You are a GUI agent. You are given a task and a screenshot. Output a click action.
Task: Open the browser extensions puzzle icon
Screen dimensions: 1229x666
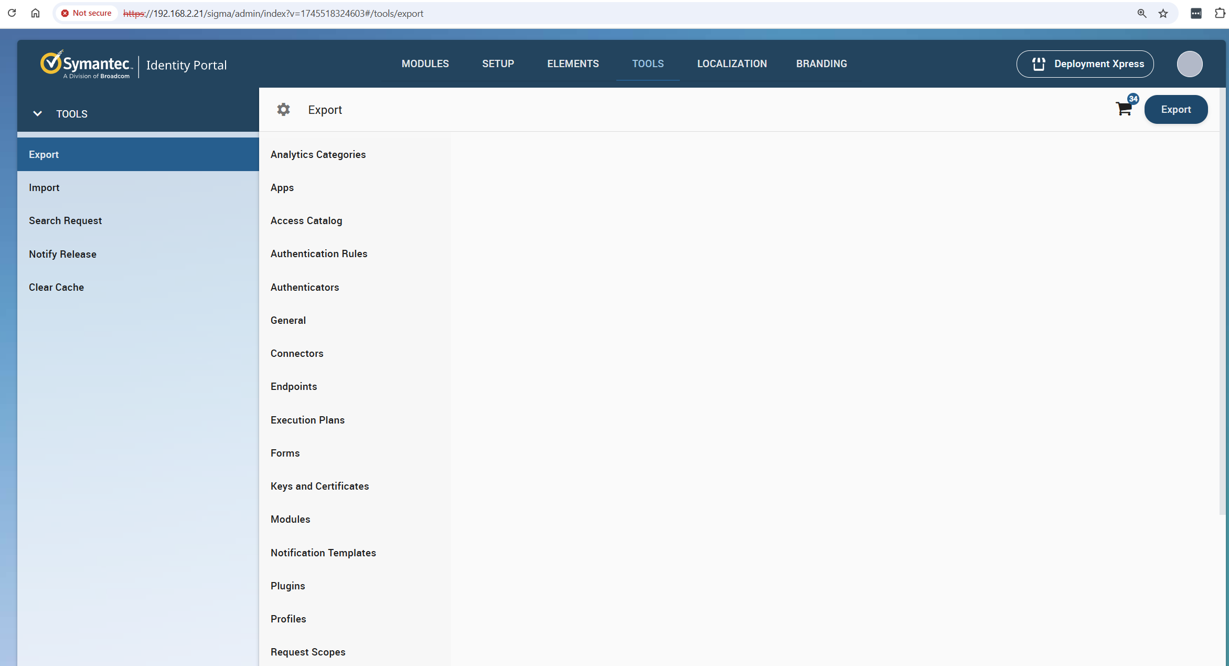pyautogui.click(x=1220, y=14)
